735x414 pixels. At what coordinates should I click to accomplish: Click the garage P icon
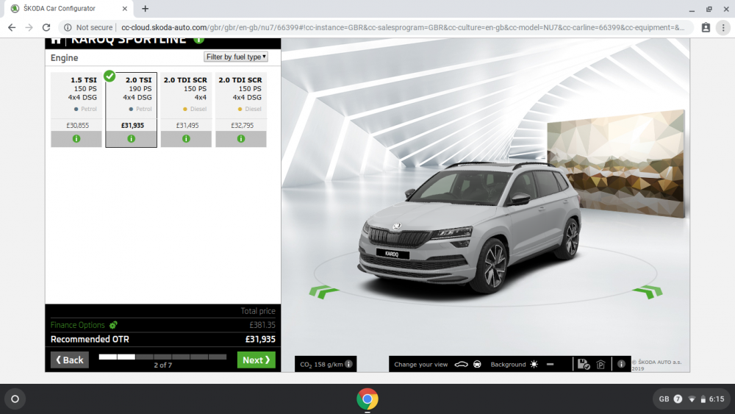click(601, 364)
